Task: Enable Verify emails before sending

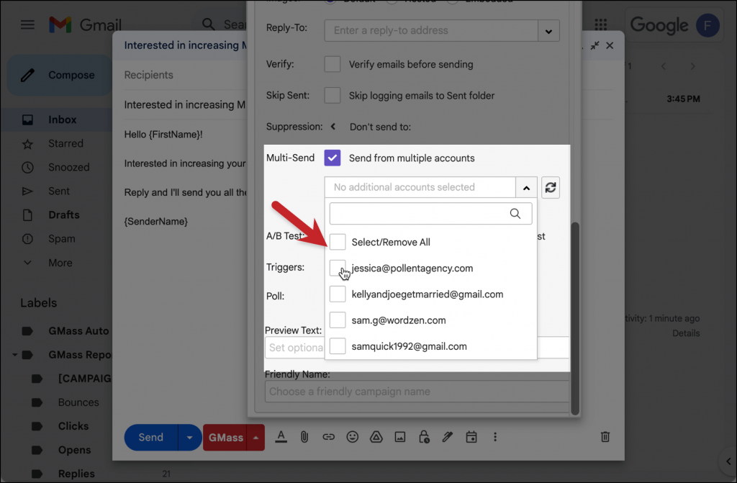Action: click(332, 64)
